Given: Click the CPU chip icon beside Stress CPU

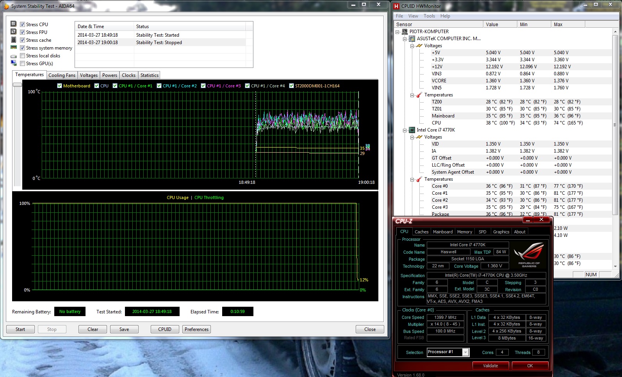Looking at the screenshot, I should tap(13, 24).
